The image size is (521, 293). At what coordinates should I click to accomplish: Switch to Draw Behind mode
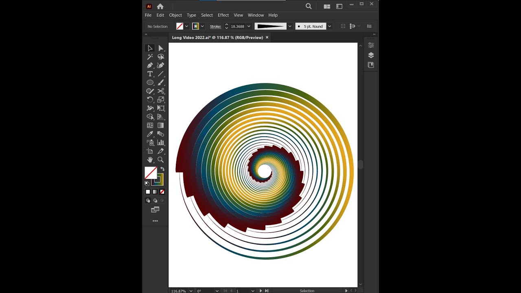[x=155, y=201]
